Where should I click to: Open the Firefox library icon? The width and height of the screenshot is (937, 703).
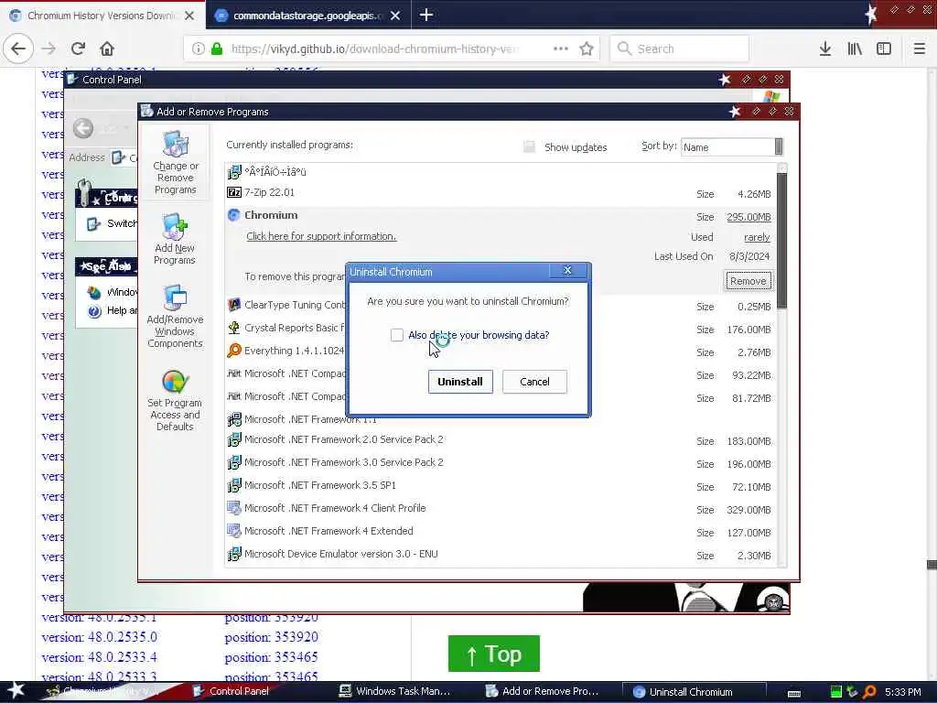click(x=855, y=49)
